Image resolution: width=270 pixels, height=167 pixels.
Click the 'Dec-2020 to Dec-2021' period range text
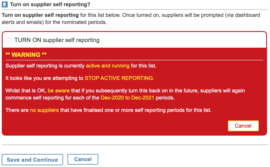127,98
